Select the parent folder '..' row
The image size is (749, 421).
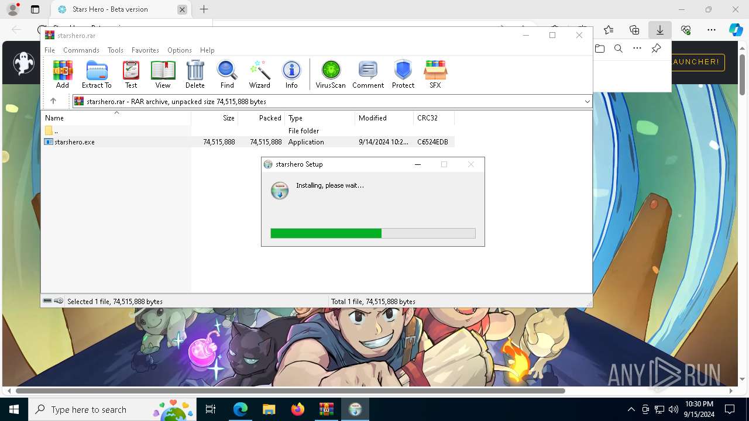tap(249, 131)
